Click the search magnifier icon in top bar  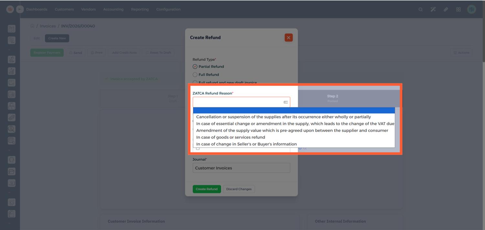tap(420, 9)
